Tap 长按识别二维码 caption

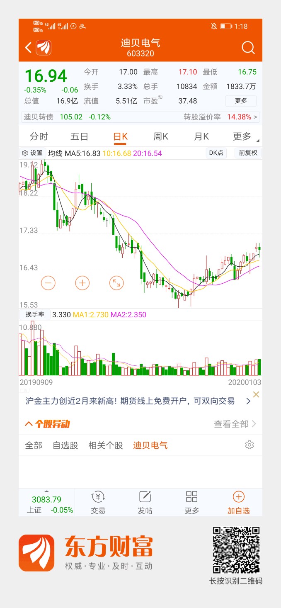[236, 581]
